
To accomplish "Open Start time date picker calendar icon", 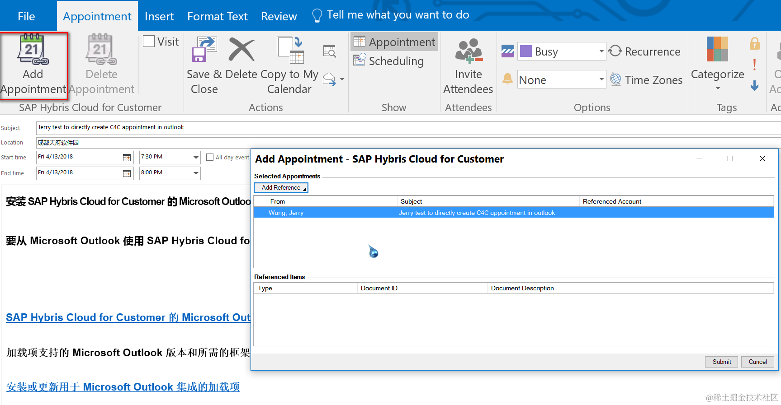I will point(127,158).
